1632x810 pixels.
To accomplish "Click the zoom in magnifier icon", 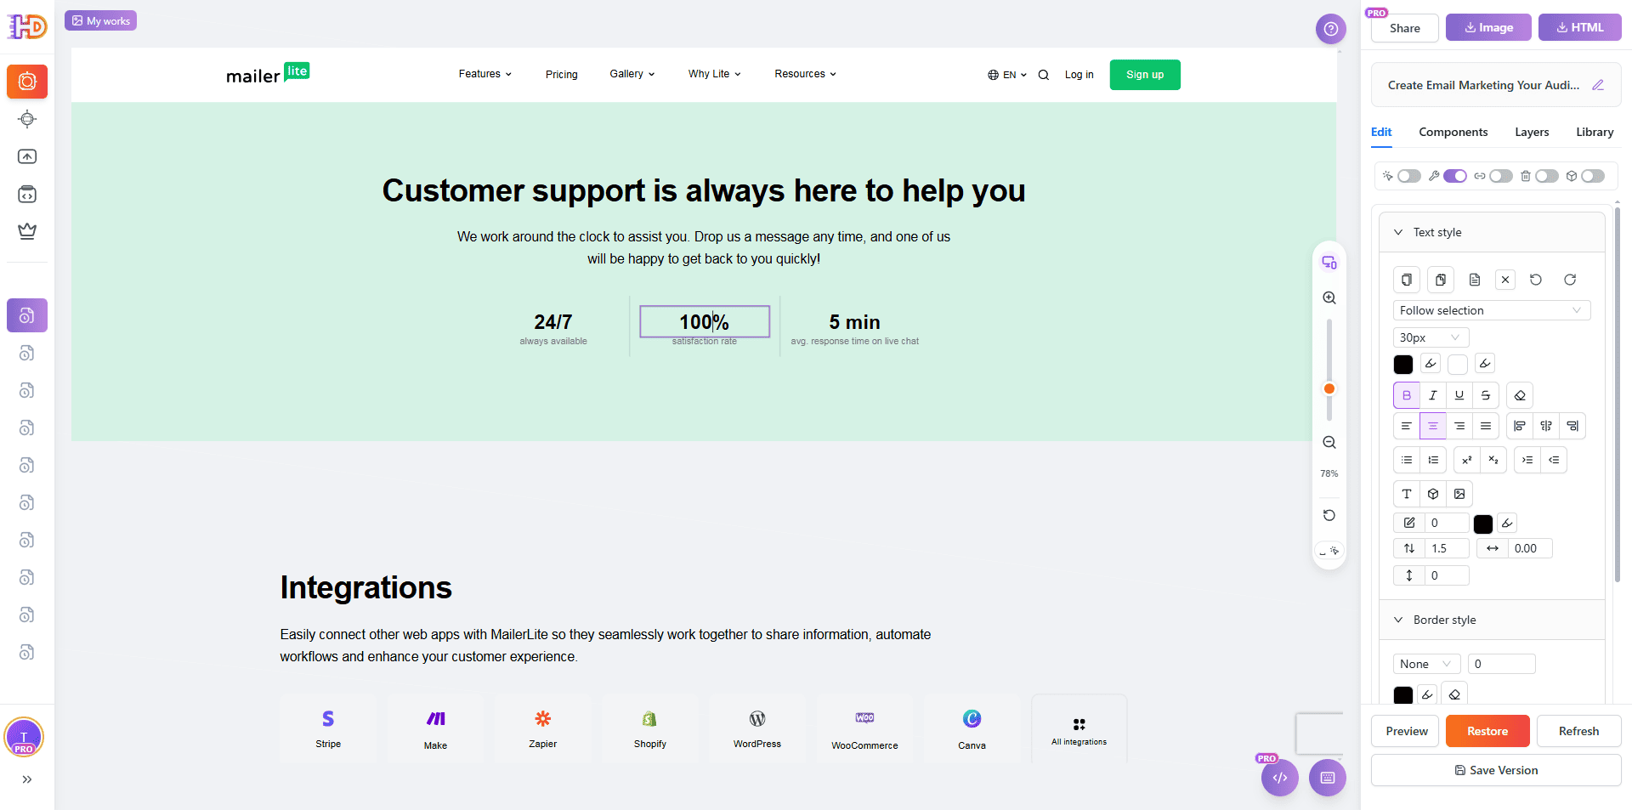I will pyautogui.click(x=1329, y=298).
